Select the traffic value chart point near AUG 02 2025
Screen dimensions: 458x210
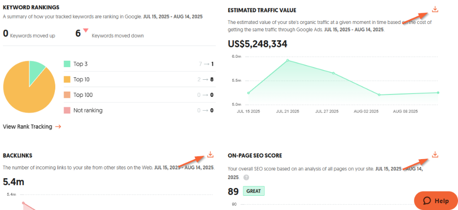pos(379,94)
